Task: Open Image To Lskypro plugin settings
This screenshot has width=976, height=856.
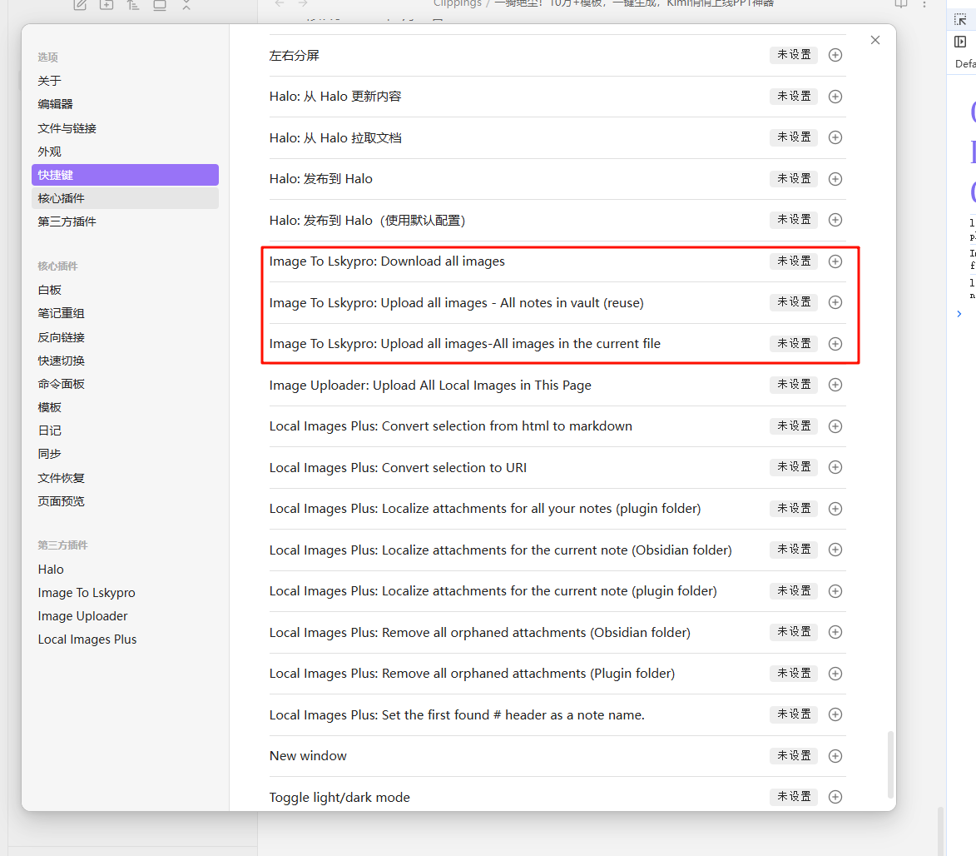Action: [x=87, y=593]
